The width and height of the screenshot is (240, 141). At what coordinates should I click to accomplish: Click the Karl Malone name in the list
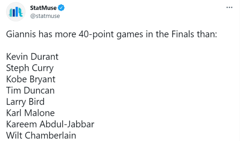pyautogui.click(x=30, y=113)
